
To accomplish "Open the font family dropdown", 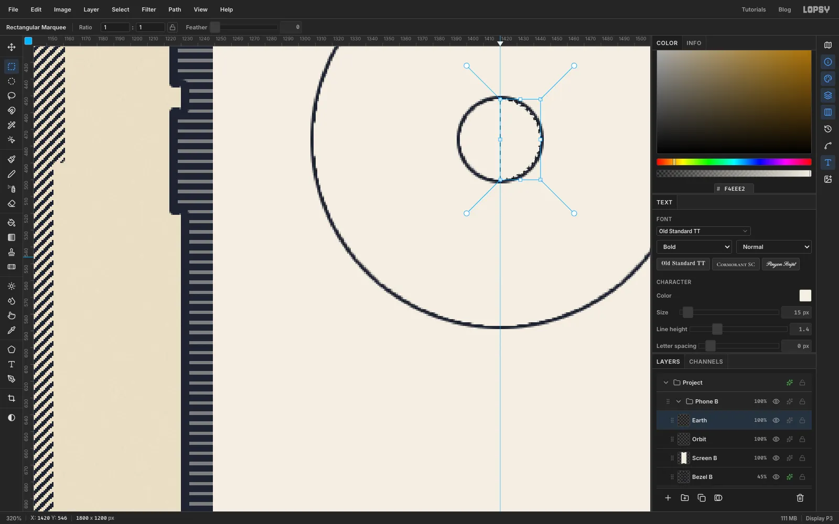I will (x=703, y=231).
